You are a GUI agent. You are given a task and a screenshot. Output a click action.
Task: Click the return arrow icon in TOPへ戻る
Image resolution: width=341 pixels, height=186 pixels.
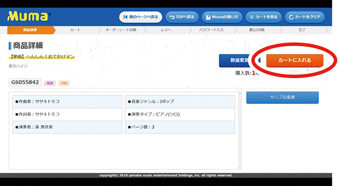[172, 17]
